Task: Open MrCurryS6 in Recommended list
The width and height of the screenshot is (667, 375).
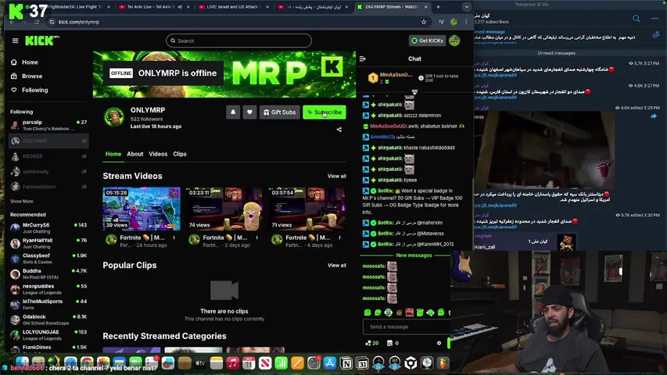Action: click(48, 228)
